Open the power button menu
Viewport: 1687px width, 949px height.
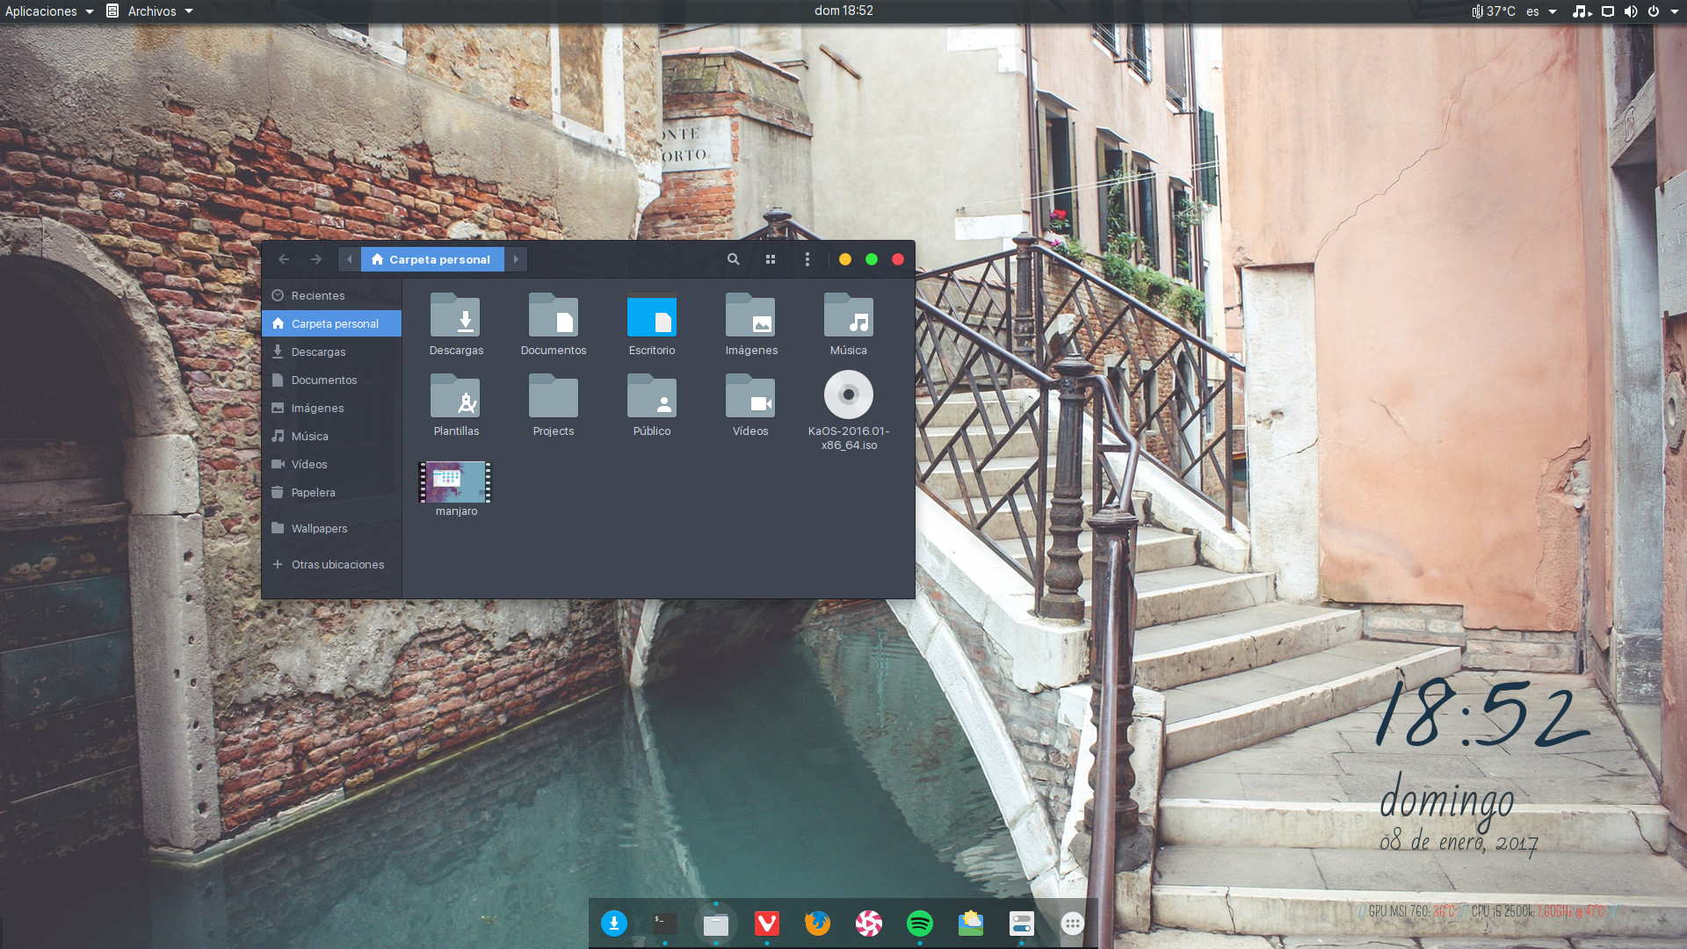[x=1654, y=11]
